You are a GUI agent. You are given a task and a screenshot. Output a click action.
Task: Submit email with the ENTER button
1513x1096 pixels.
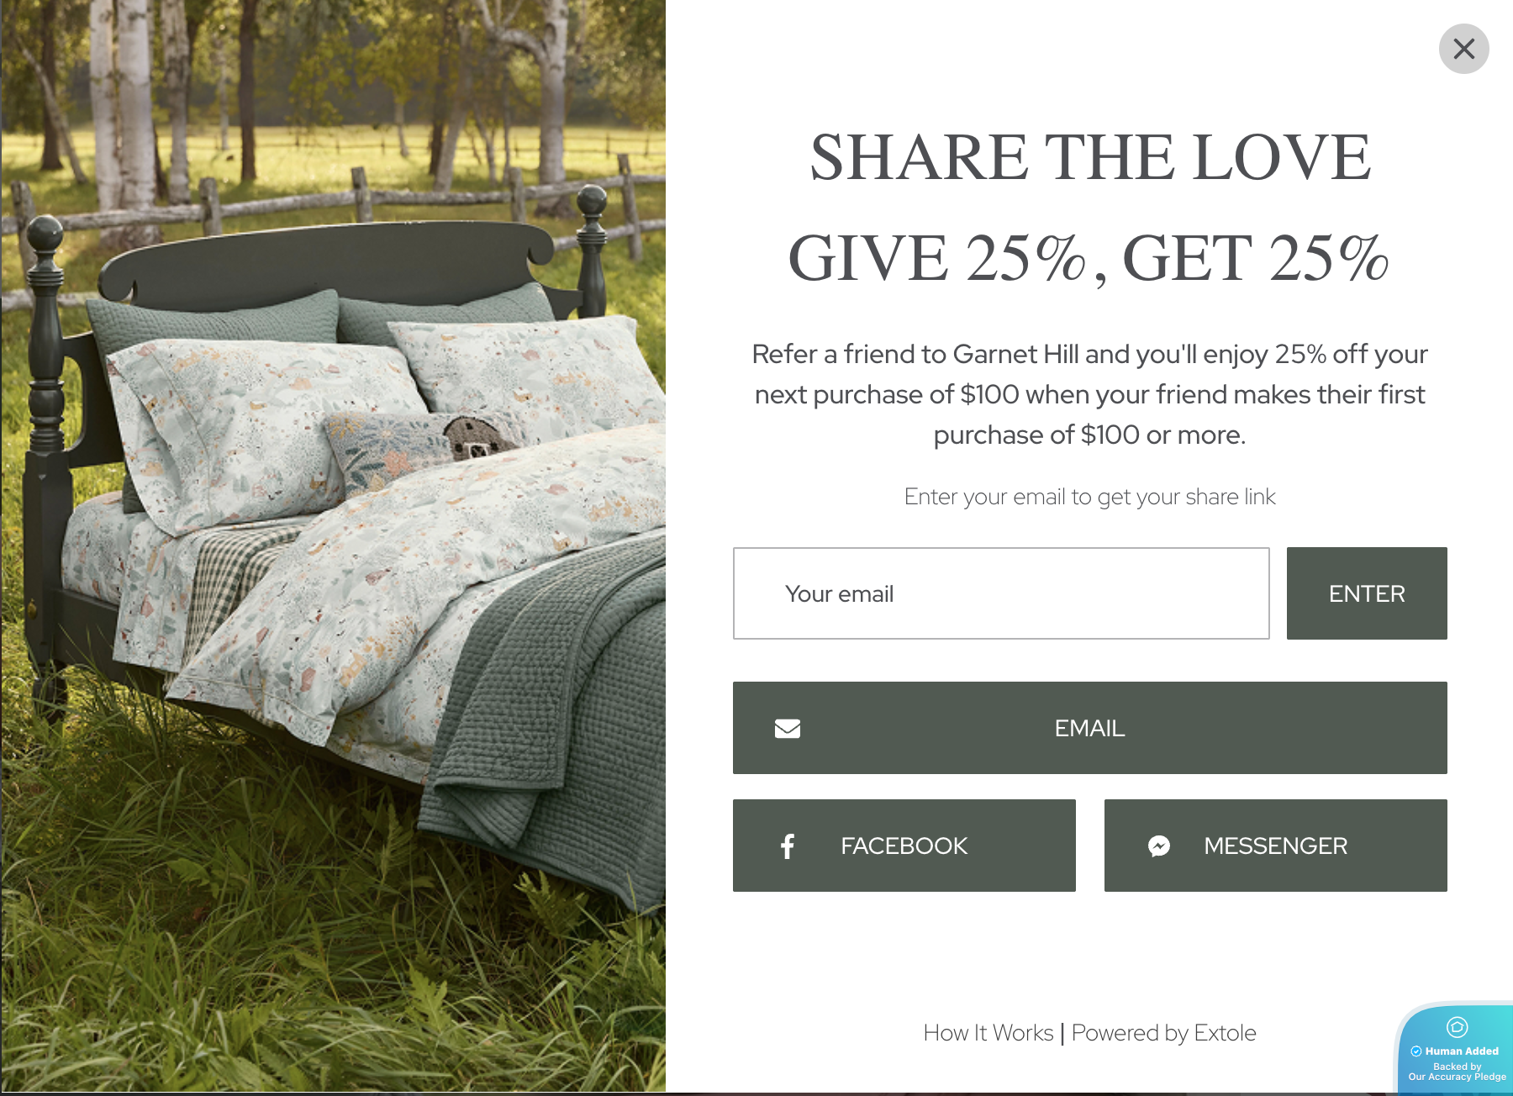[1367, 593]
